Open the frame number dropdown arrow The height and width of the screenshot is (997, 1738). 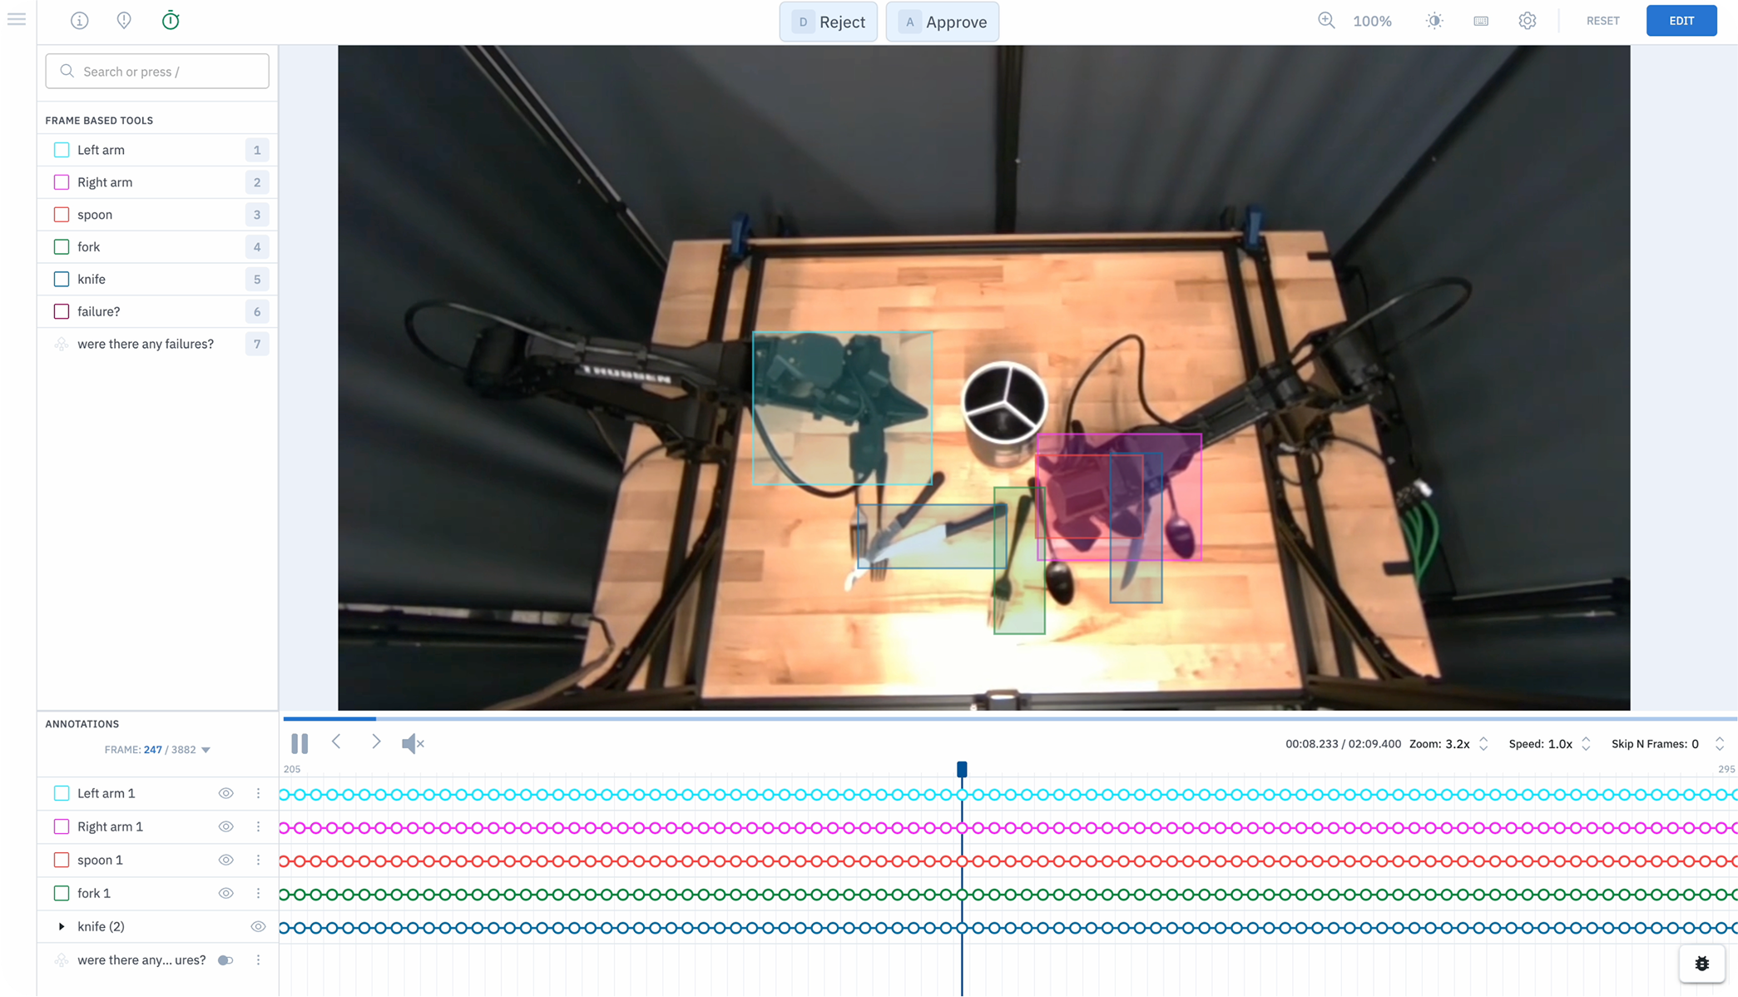pyautogui.click(x=206, y=750)
